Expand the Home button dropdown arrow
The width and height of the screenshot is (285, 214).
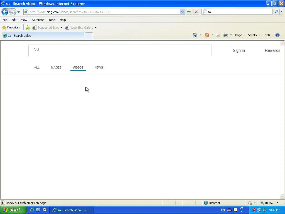click(200, 35)
